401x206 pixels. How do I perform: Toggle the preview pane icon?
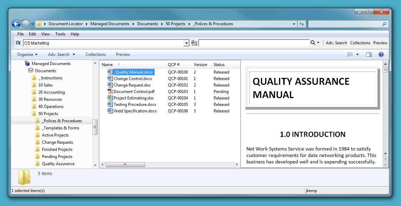click(x=369, y=54)
